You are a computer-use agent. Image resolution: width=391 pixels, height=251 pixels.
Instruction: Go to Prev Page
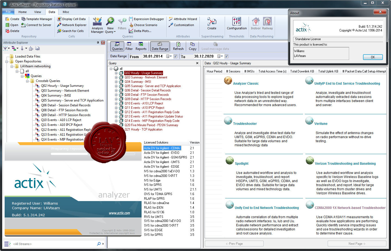click(234, 244)
